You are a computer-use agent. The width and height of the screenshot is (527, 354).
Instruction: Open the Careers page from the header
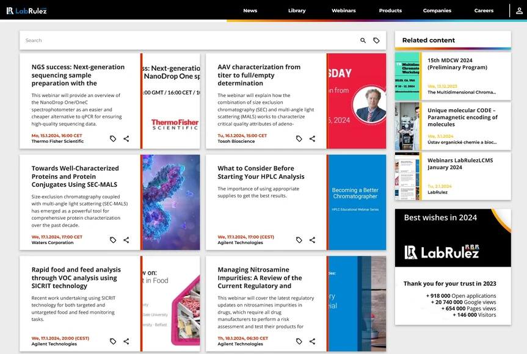point(484,10)
